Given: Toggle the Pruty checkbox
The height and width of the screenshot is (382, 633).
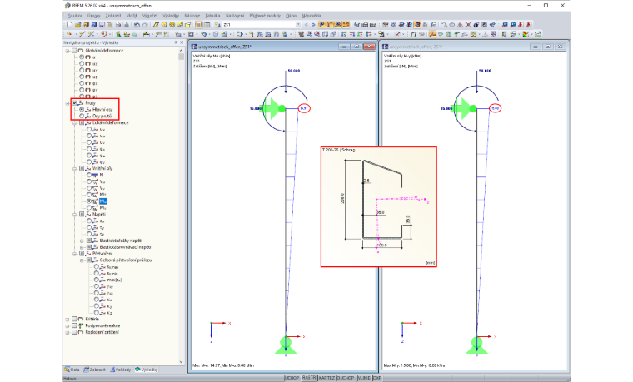Looking at the screenshot, I should click(x=75, y=103).
